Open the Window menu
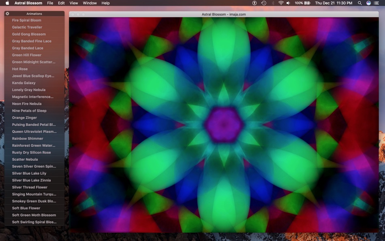385x241 pixels. point(89,3)
